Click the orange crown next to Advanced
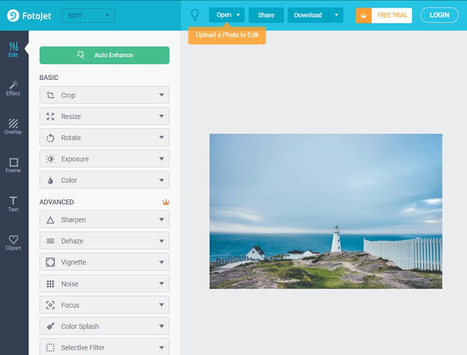The height and width of the screenshot is (355, 467). click(x=166, y=202)
